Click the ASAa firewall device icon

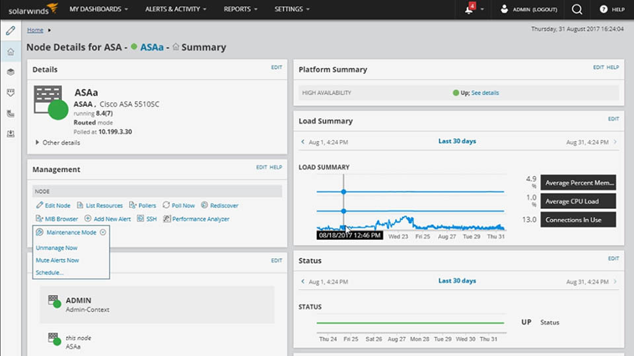tap(51, 103)
